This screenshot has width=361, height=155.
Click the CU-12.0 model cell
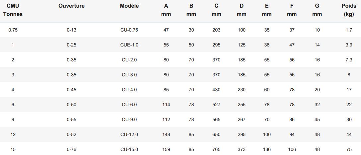click(129, 134)
